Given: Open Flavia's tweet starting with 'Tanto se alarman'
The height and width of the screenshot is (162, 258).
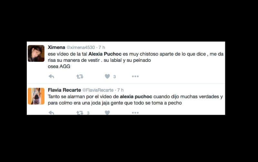Looking at the screenshot, I should click(x=135, y=100).
